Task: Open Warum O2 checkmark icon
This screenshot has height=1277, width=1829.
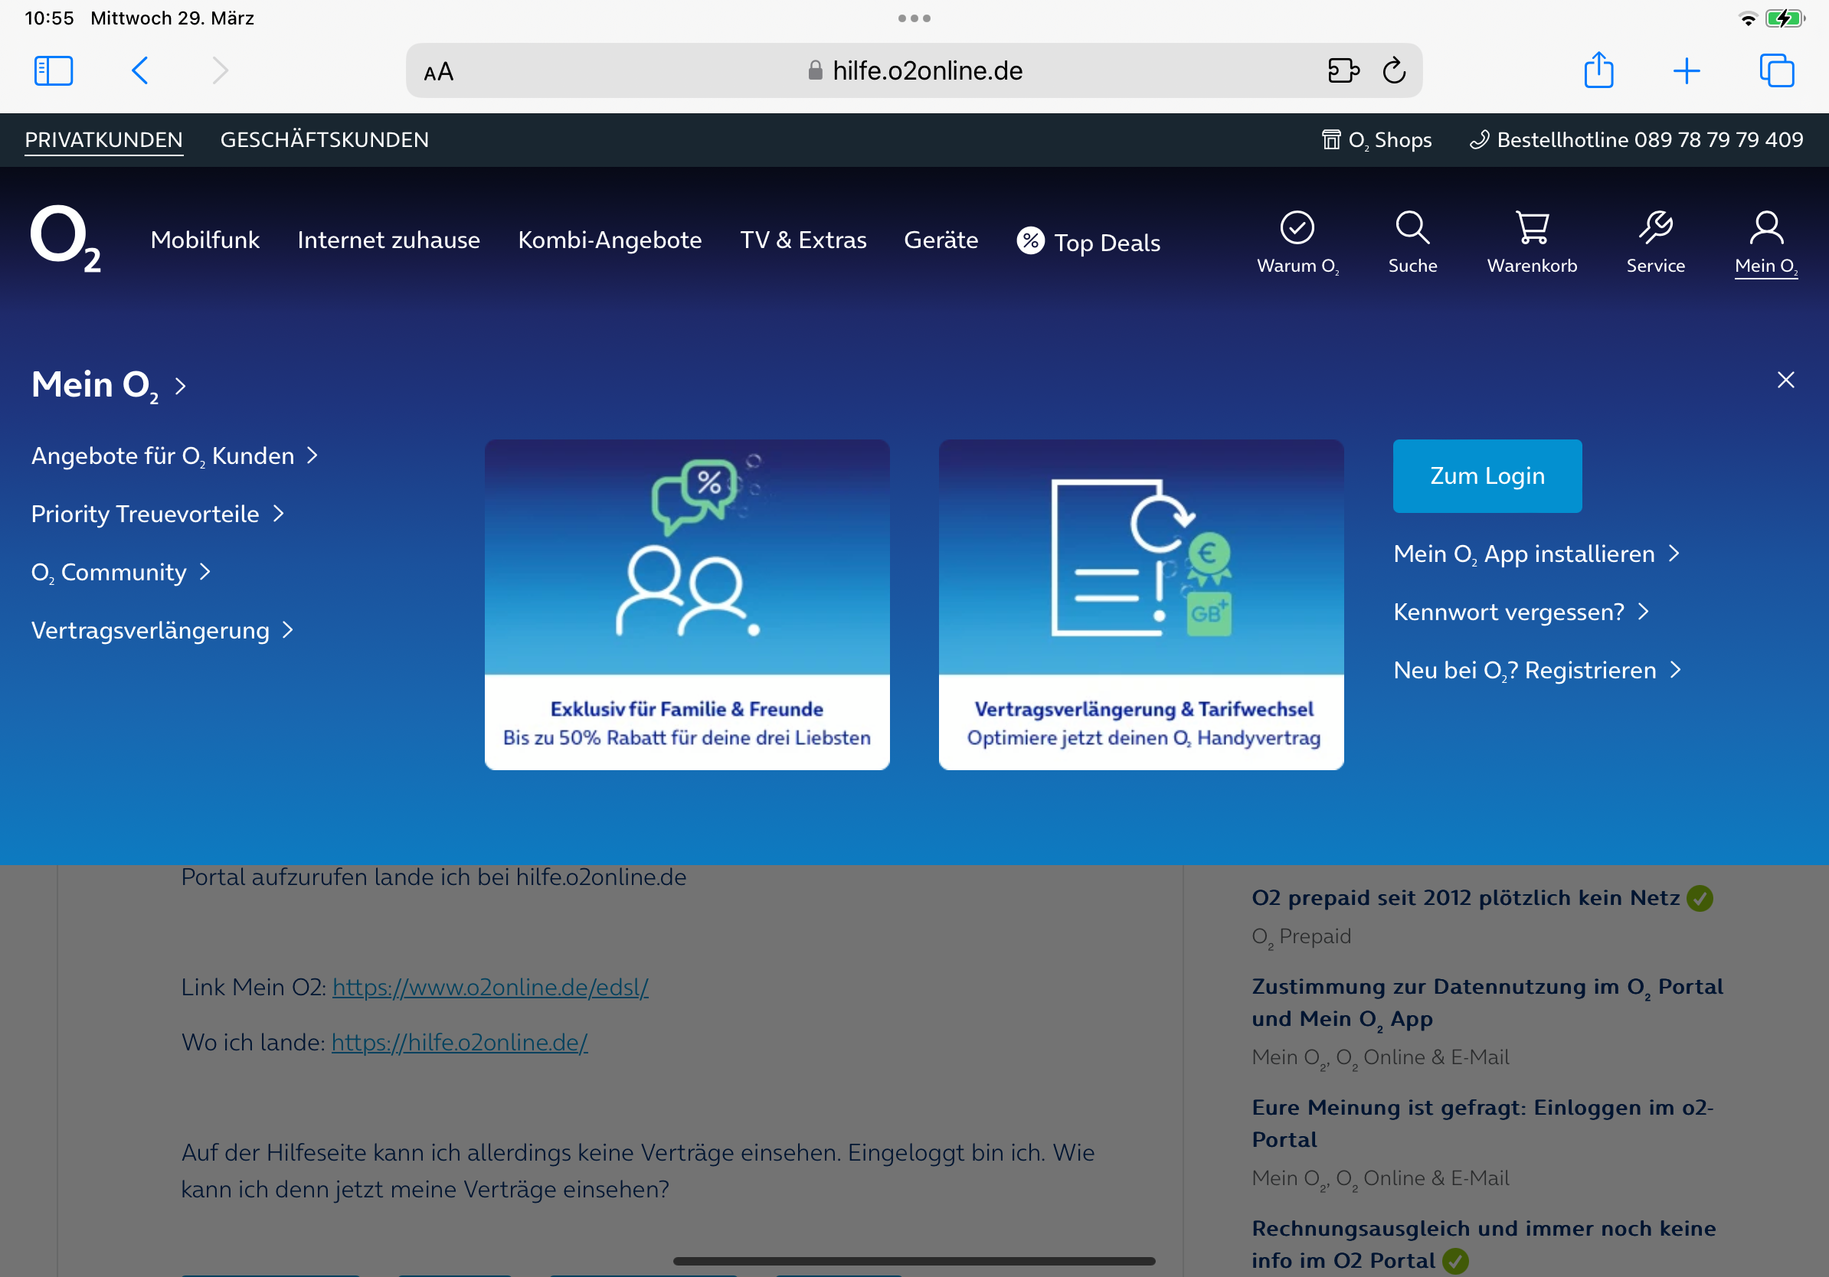Action: pos(1297,243)
